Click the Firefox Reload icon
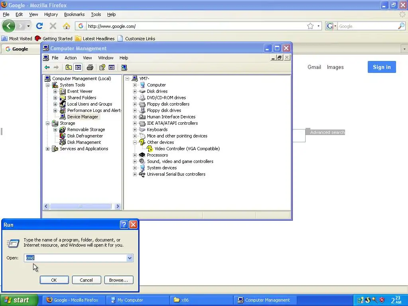408x306 pixels. point(39,26)
